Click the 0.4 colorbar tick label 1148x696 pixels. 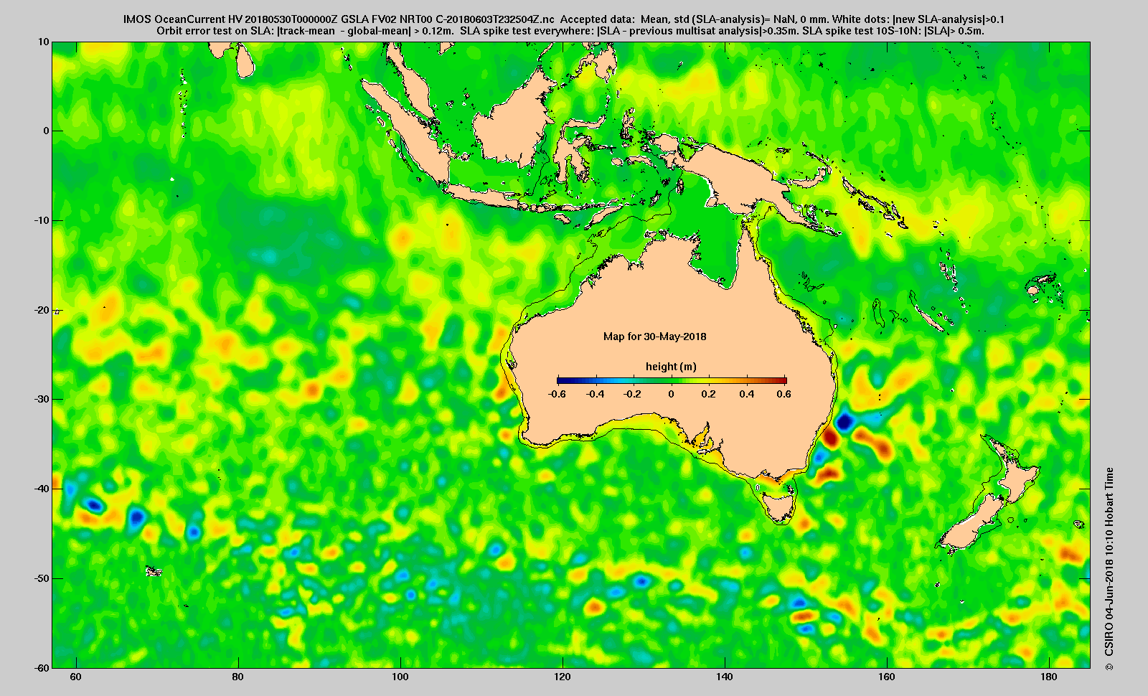pos(746,394)
